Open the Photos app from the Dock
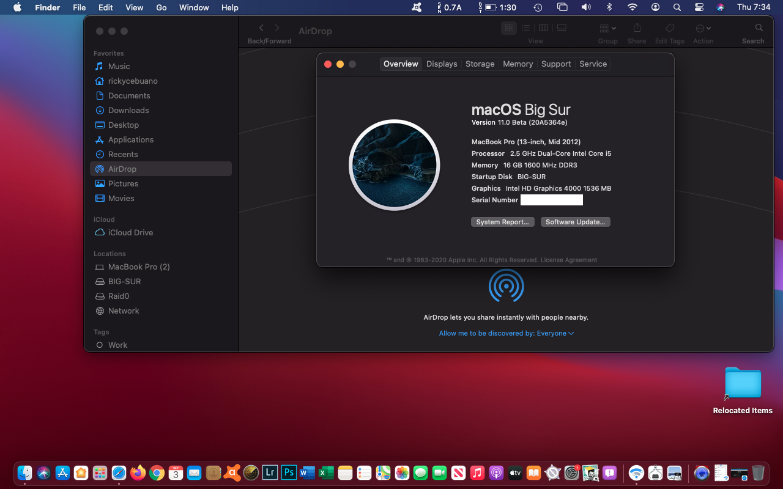 [402, 472]
